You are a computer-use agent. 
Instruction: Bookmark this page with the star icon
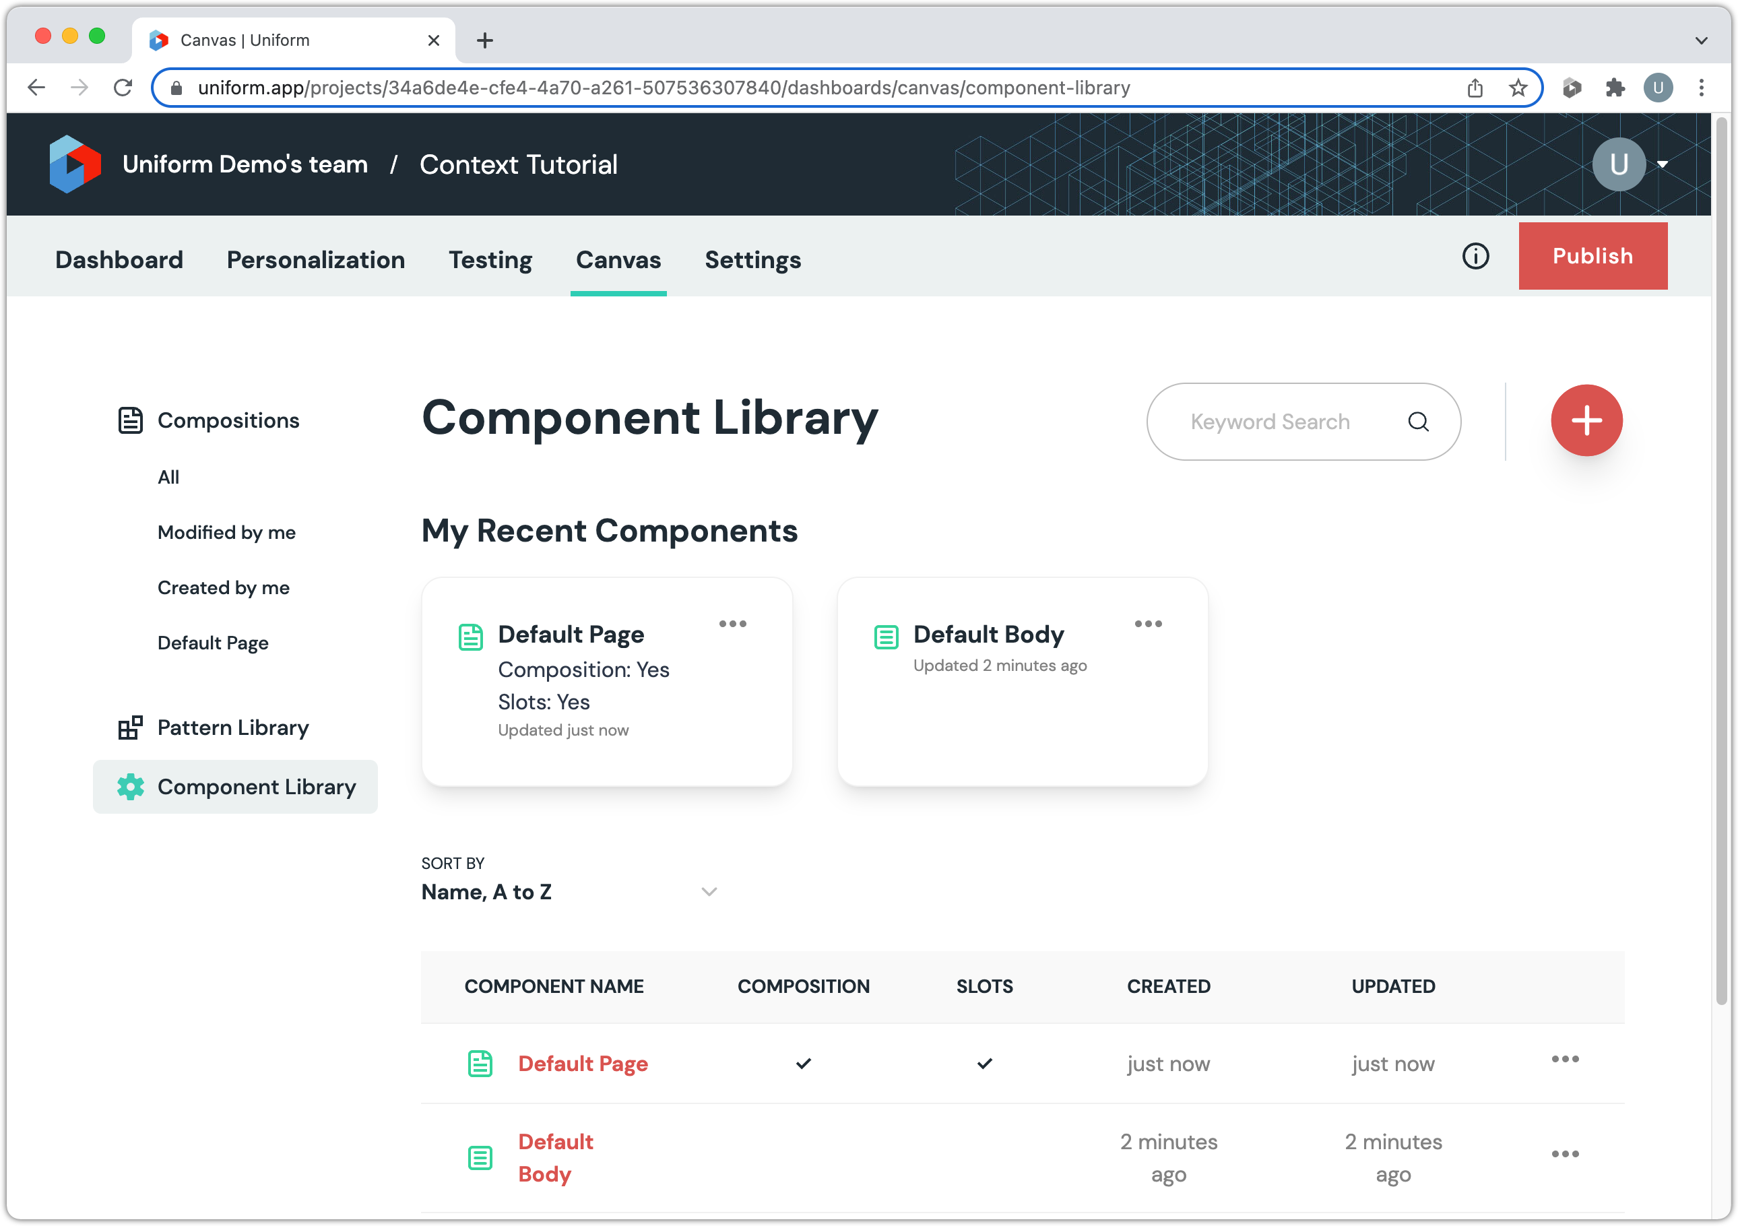click(1518, 88)
